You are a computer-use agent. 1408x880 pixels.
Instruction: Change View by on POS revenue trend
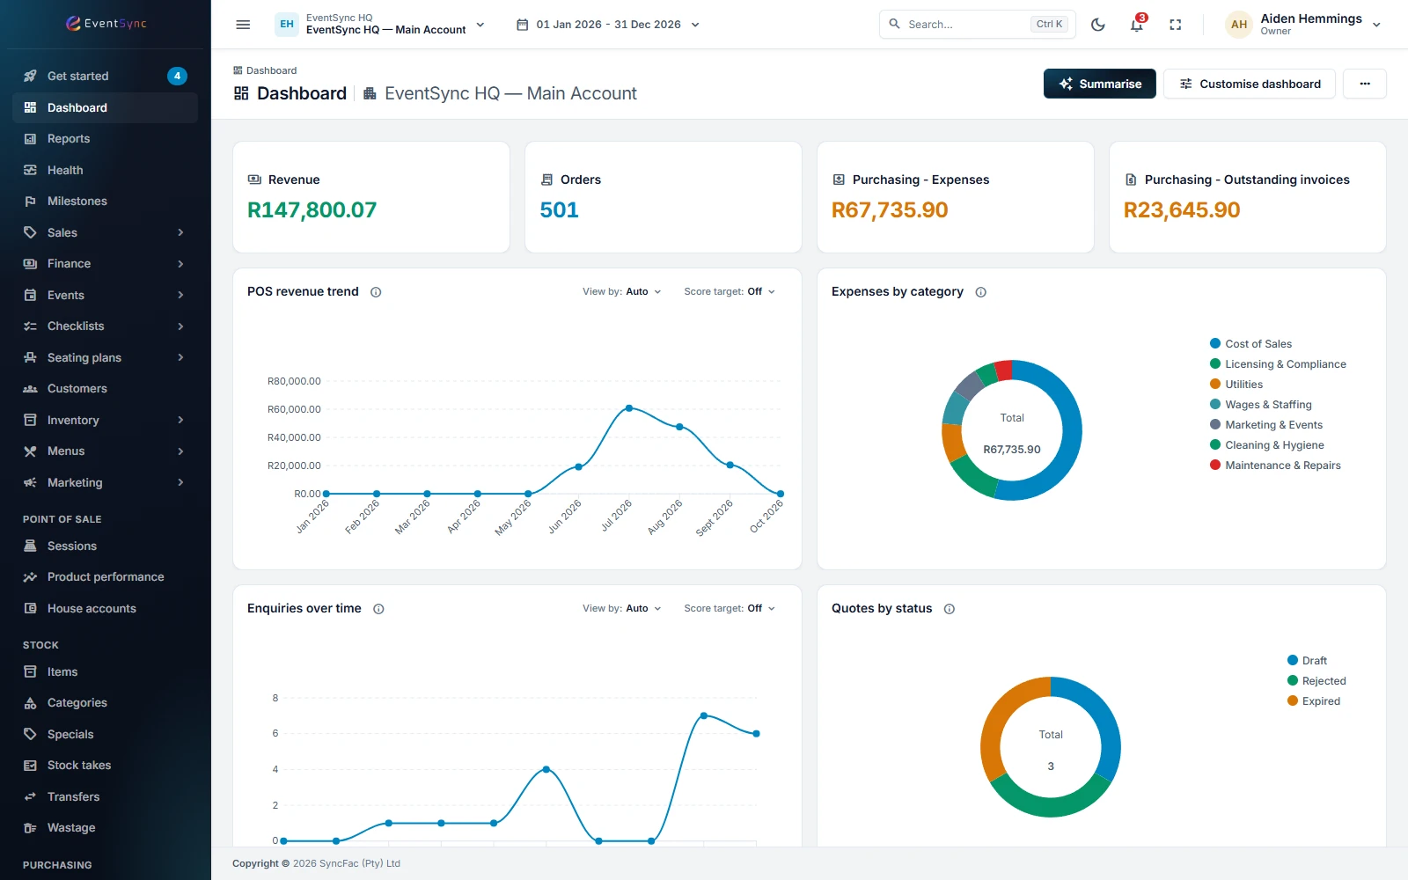tap(621, 292)
